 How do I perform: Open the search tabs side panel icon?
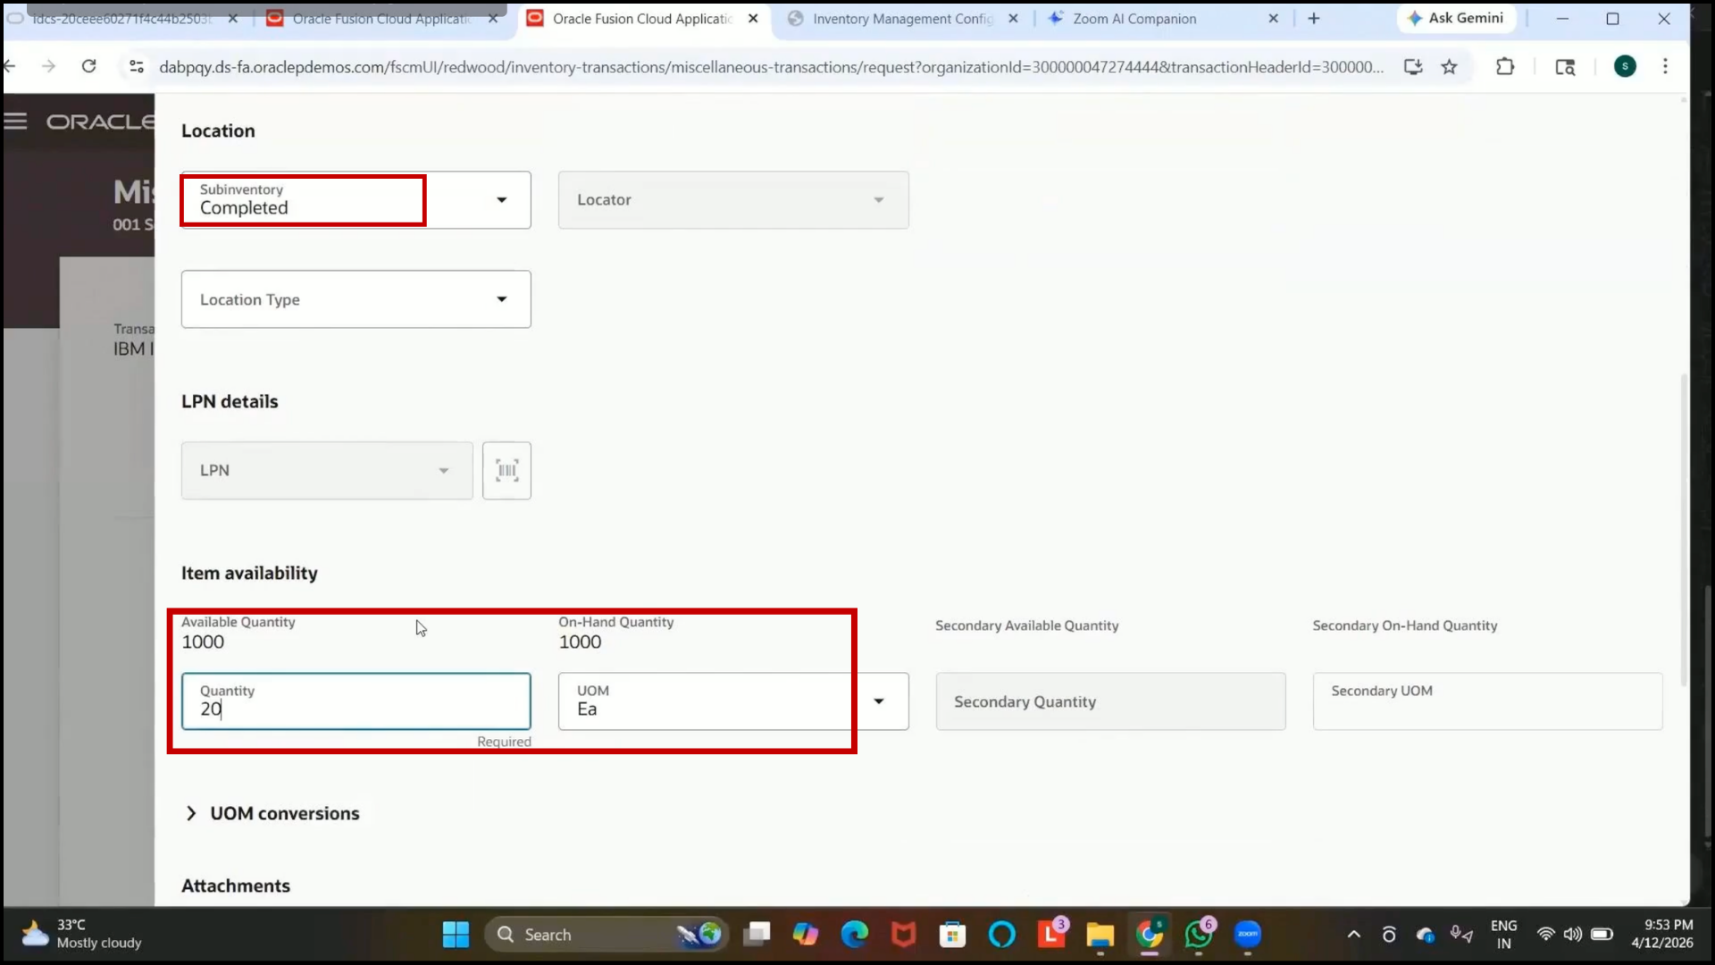pos(1565,66)
